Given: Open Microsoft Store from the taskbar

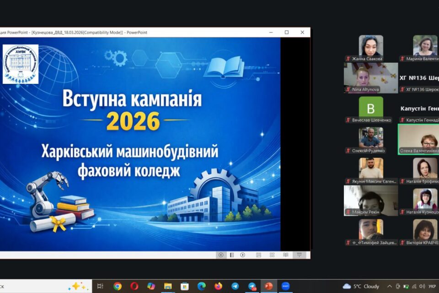Looking at the screenshot, I should pyautogui.click(x=185, y=286).
